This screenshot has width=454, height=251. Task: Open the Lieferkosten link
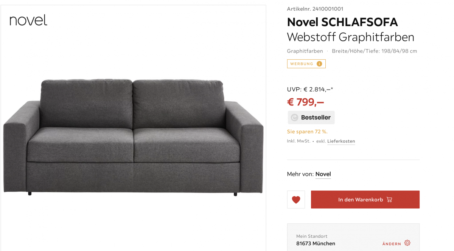coord(341,141)
